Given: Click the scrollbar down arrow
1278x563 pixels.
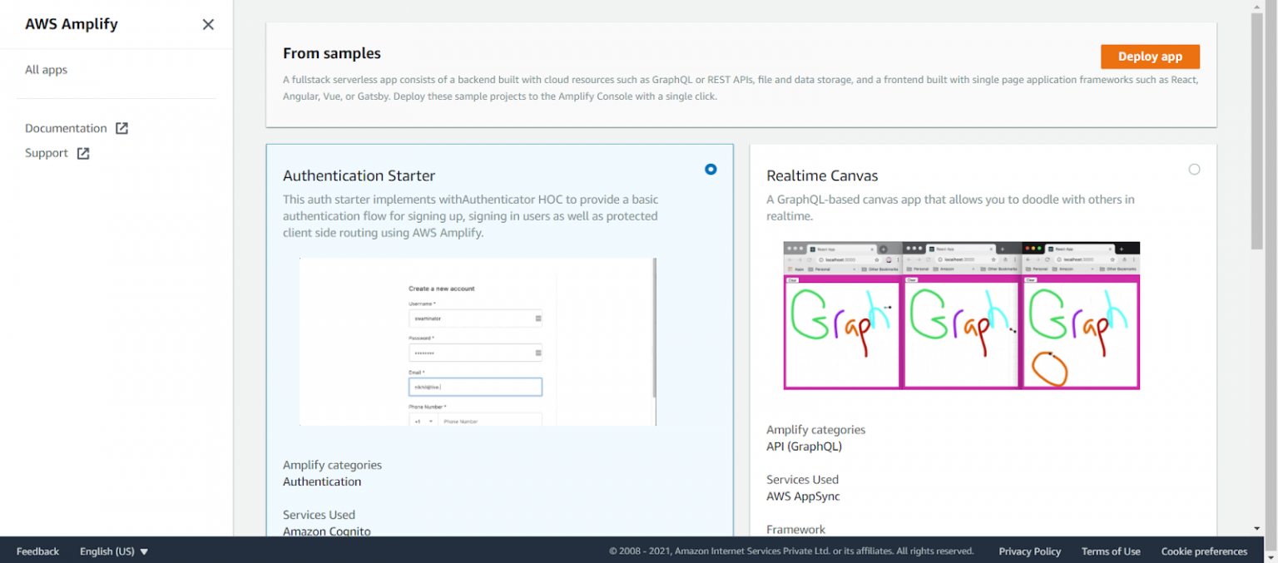Looking at the screenshot, I should coord(1257,529).
